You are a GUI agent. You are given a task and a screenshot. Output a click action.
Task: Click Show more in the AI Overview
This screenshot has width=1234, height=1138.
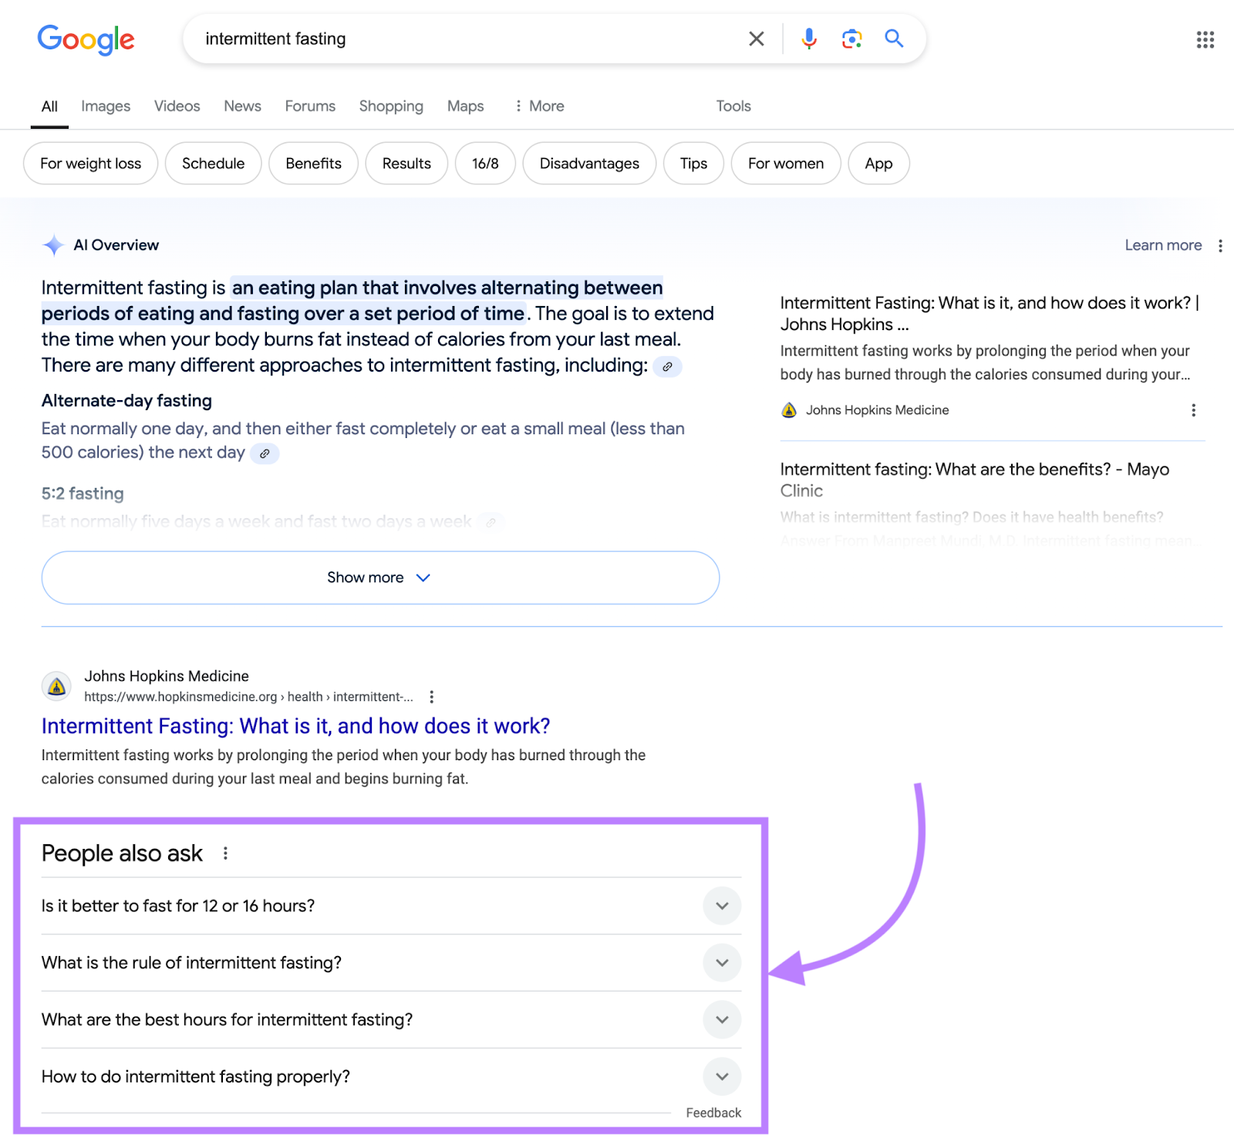point(379,577)
